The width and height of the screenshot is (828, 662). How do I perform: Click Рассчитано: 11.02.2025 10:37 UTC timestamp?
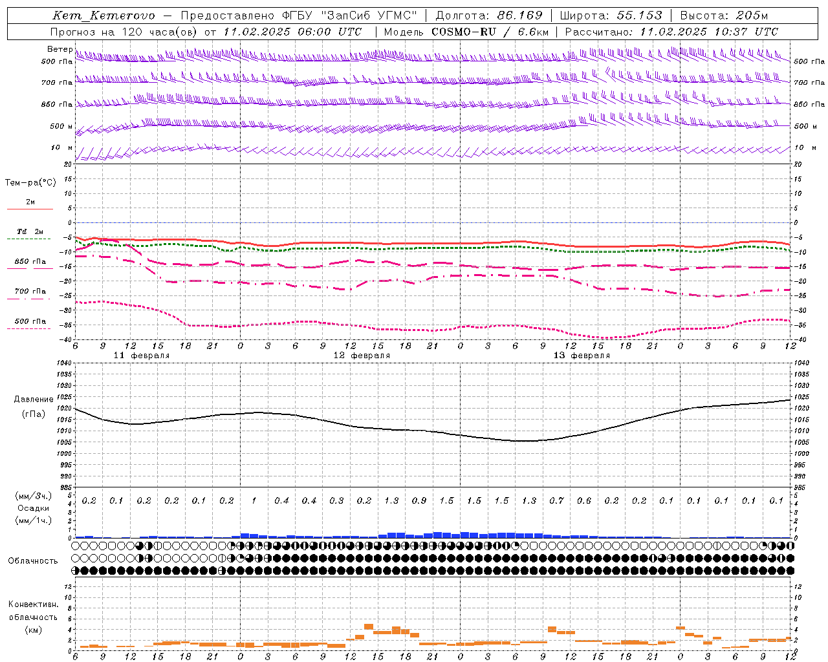pos(671,32)
